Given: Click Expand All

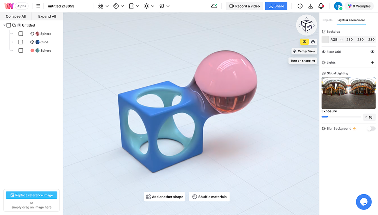Looking at the screenshot, I should click(47, 16).
